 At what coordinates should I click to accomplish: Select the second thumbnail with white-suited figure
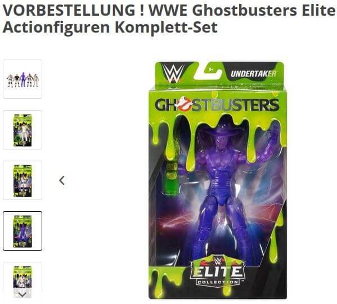pos(23,130)
